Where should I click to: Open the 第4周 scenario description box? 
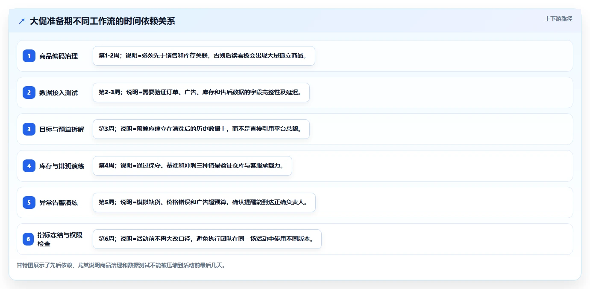tap(192, 166)
